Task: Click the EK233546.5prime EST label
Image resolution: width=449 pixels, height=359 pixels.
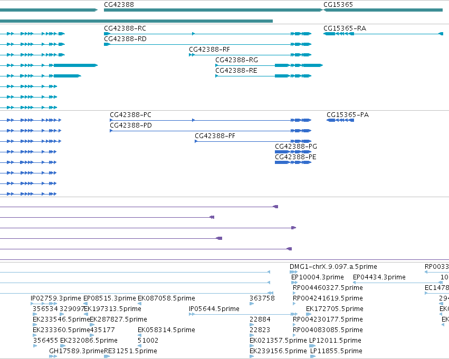Action: 61,319
